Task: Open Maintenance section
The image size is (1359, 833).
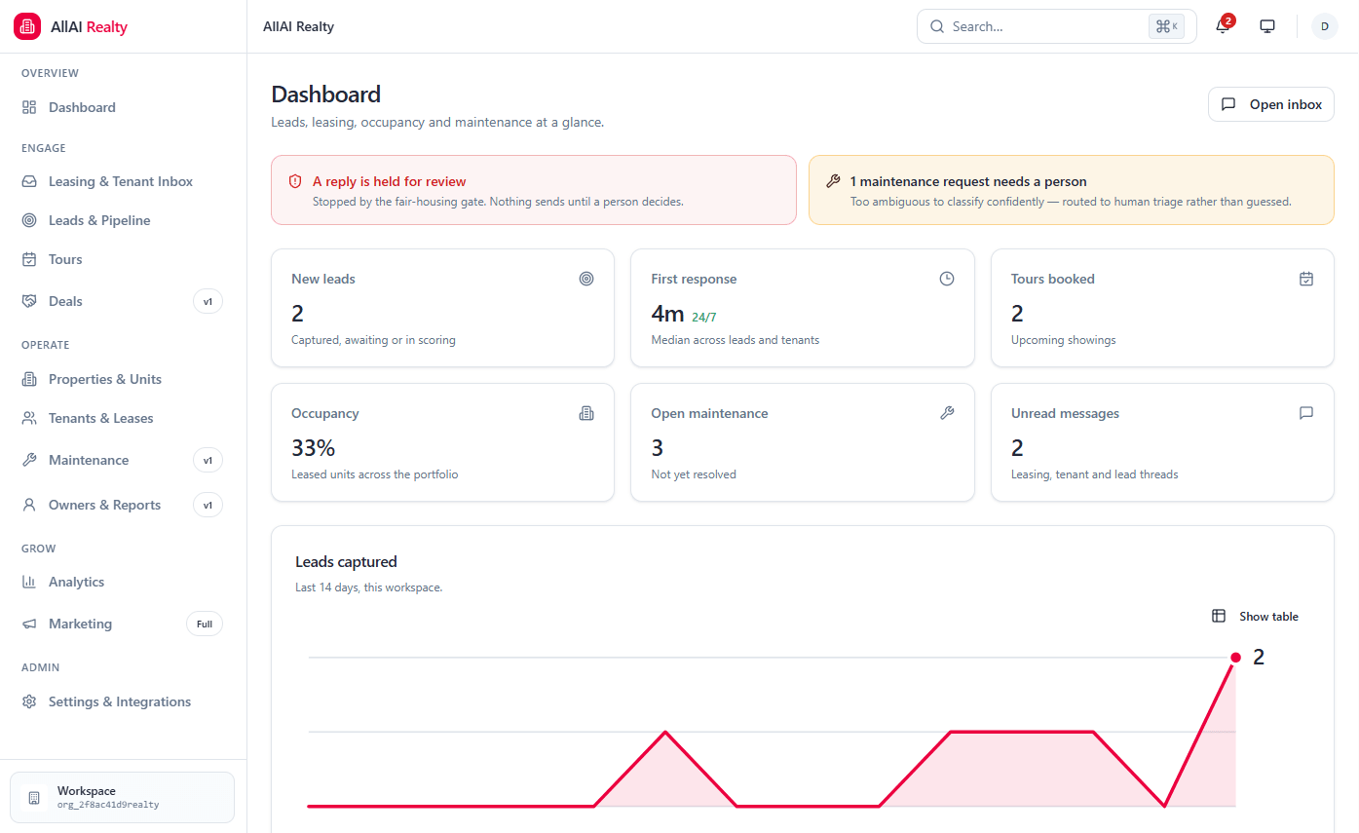Action: [x=124, y=460]
